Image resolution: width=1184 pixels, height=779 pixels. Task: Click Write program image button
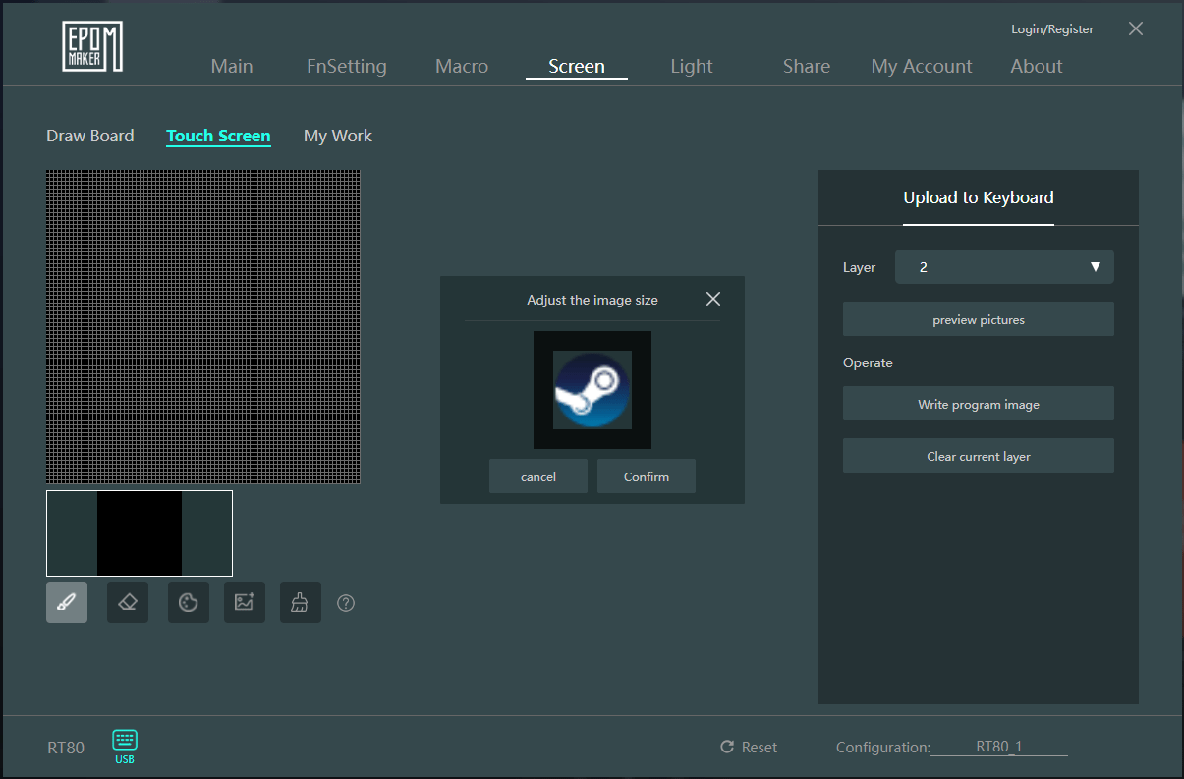pyautogui.click(x=979, y=404)
